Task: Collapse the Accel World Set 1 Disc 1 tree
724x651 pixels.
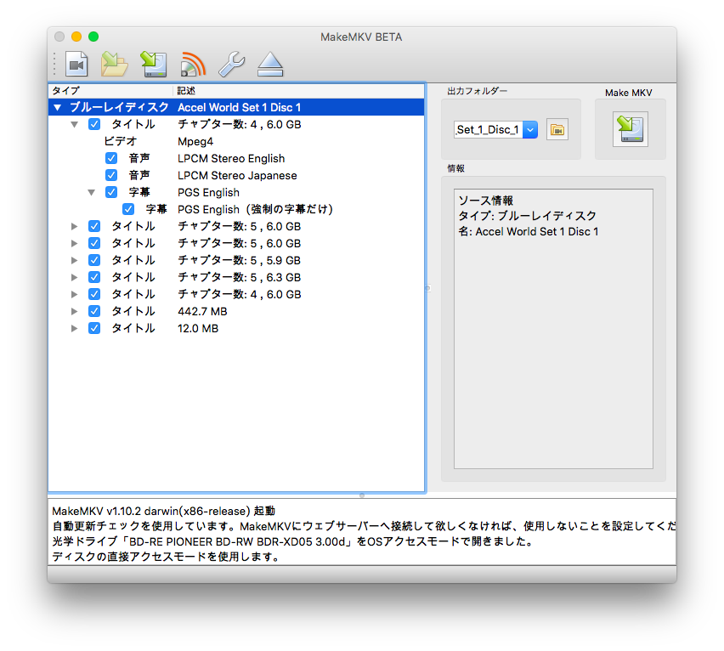Action: 58,108
